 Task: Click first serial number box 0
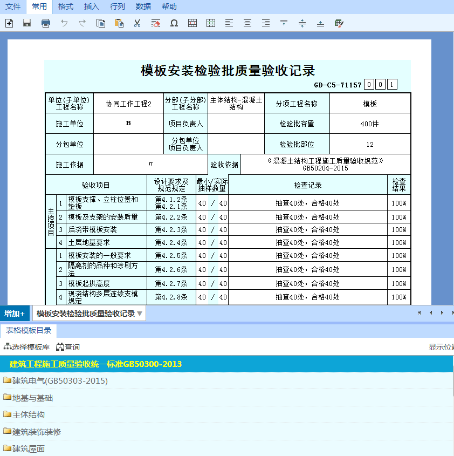click(x=369, y=85)
